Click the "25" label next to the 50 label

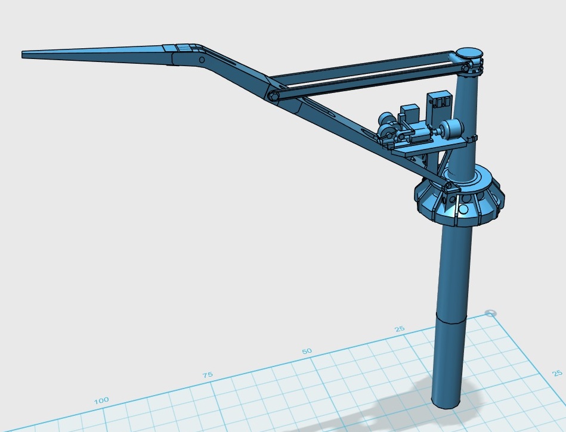tap(400, 329)
